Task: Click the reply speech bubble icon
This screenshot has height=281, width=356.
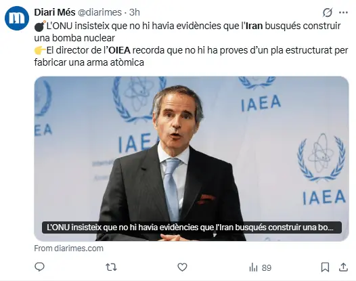Action: click(39, 267)
